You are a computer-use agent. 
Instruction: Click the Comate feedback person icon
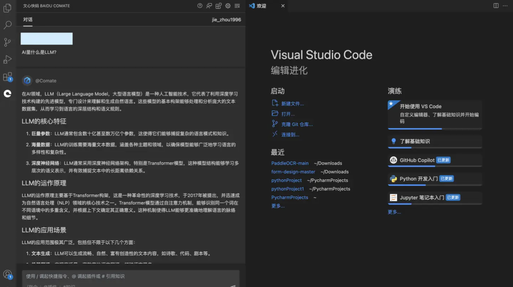[209, 6]
